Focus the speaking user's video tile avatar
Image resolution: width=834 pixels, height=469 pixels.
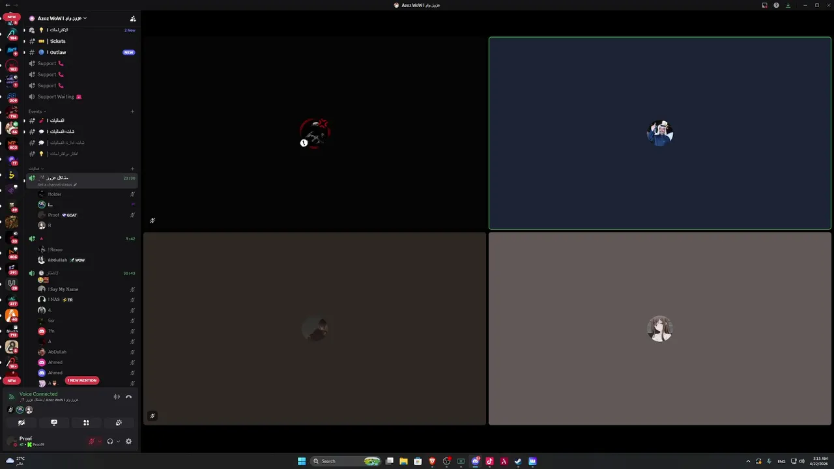pos(660,133)
